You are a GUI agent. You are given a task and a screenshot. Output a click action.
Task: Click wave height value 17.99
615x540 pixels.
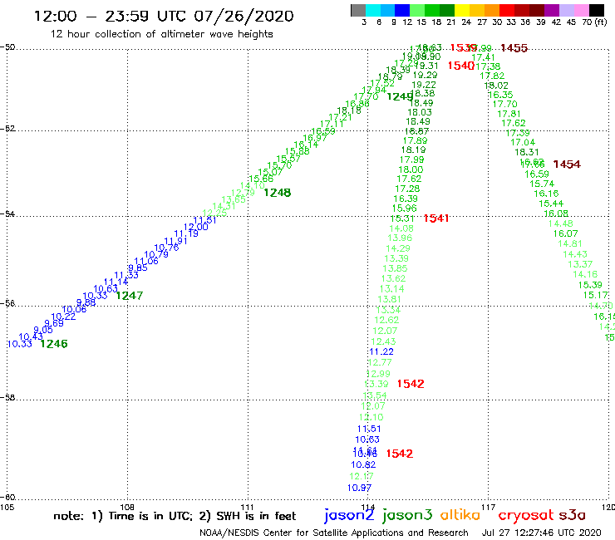[x=412, y=160]
